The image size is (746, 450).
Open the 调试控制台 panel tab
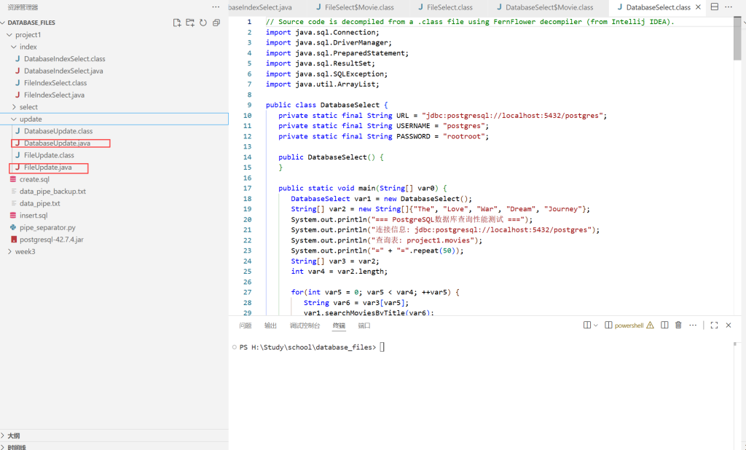[x=305, y=325]
